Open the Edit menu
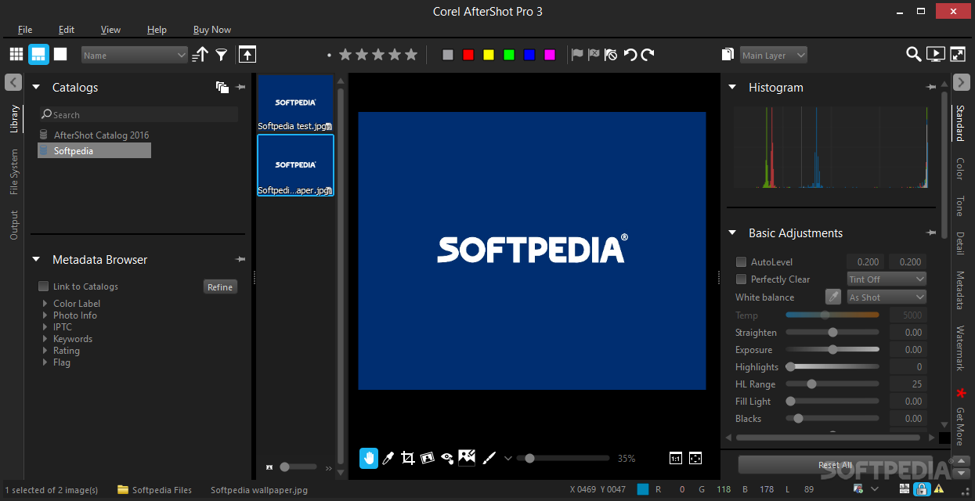Image resolution: width=975 pixels, height=501 pixels. coord(67,30)
